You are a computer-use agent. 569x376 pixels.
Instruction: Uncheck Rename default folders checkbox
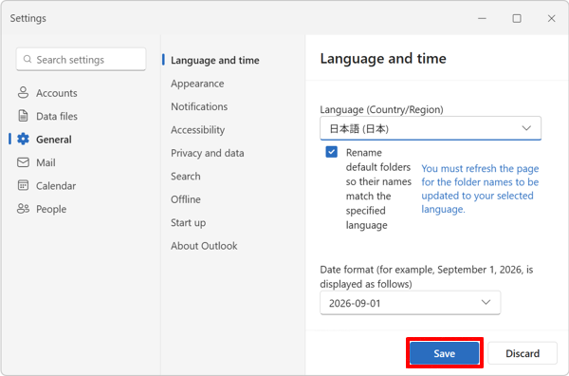point(331,152)
